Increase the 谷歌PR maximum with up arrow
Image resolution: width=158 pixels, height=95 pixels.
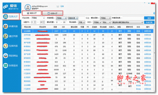pos(43,22)
